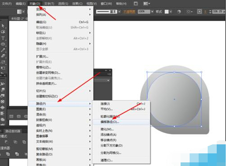
Task: Choose 栅格化(Z)... menu entry
Action: click(x=60, y=67)
